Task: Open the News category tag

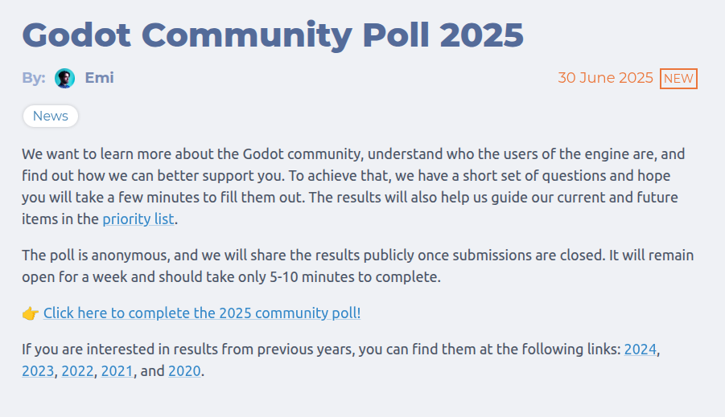Action: [x=51, y=117]
